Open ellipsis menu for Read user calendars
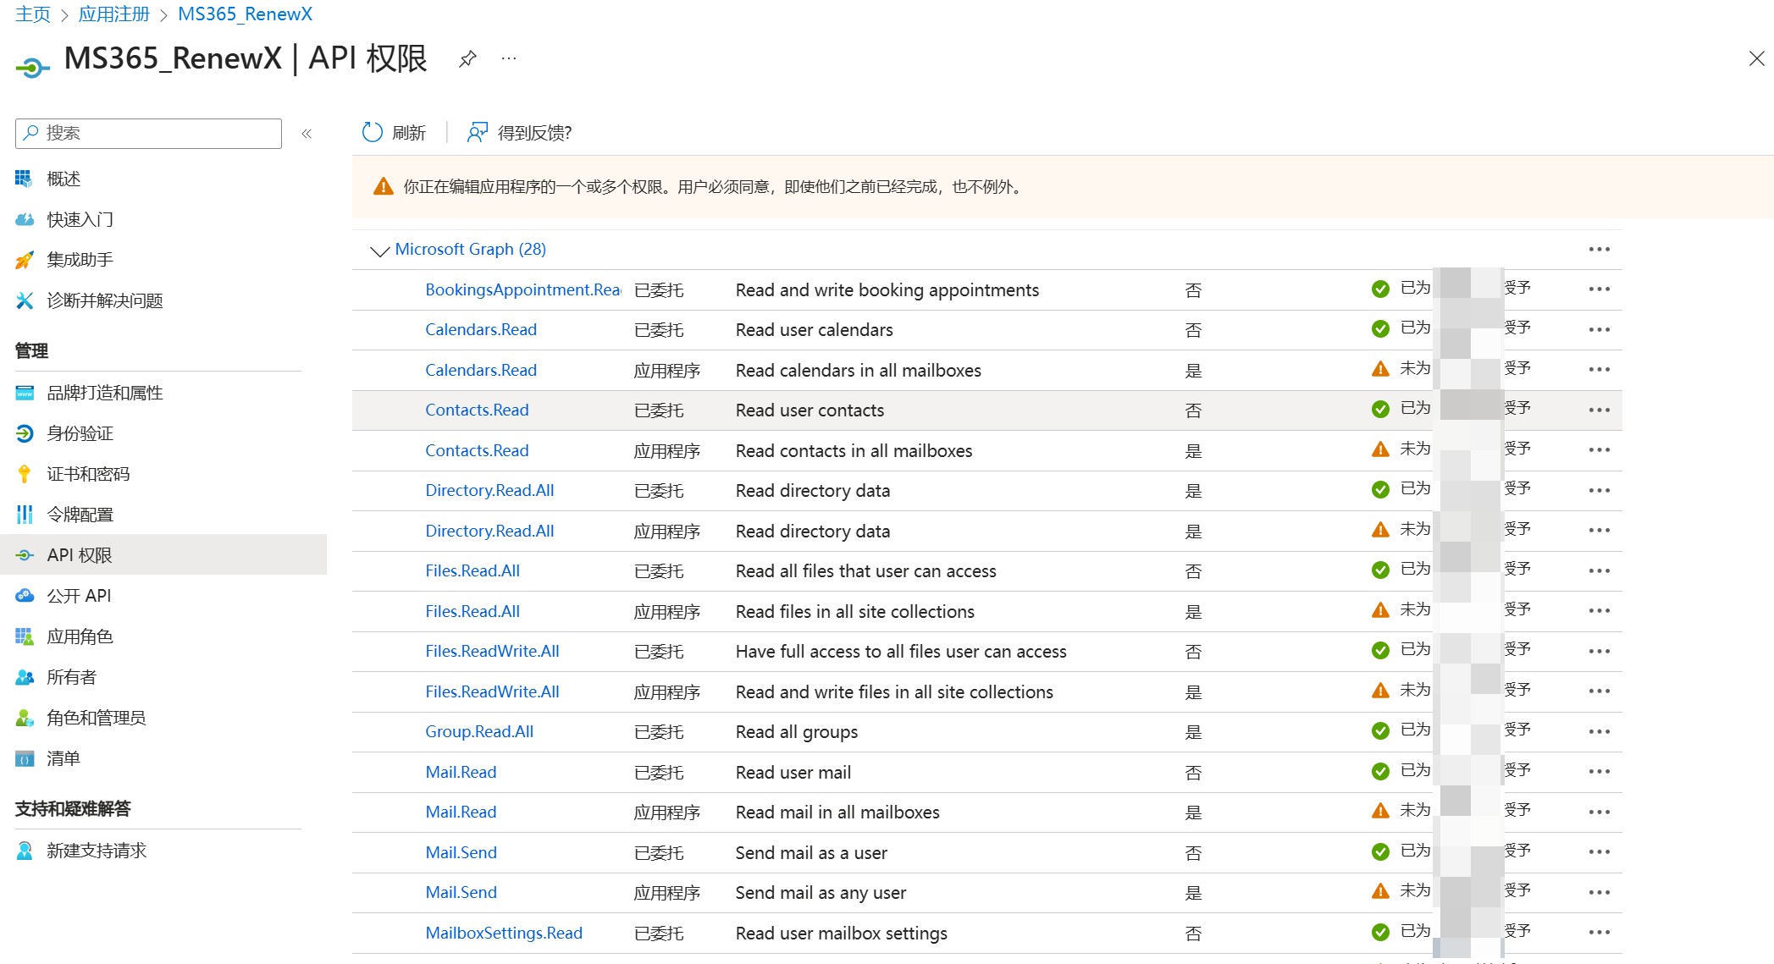The height and width of the screenshot is (964, 1774). (x=1599, y=330)
